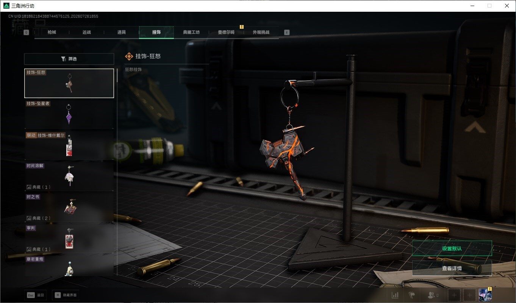The width and height of the screenshot is (516, 303).
Task: Click the second empty plus team slot
Action: 470,295
